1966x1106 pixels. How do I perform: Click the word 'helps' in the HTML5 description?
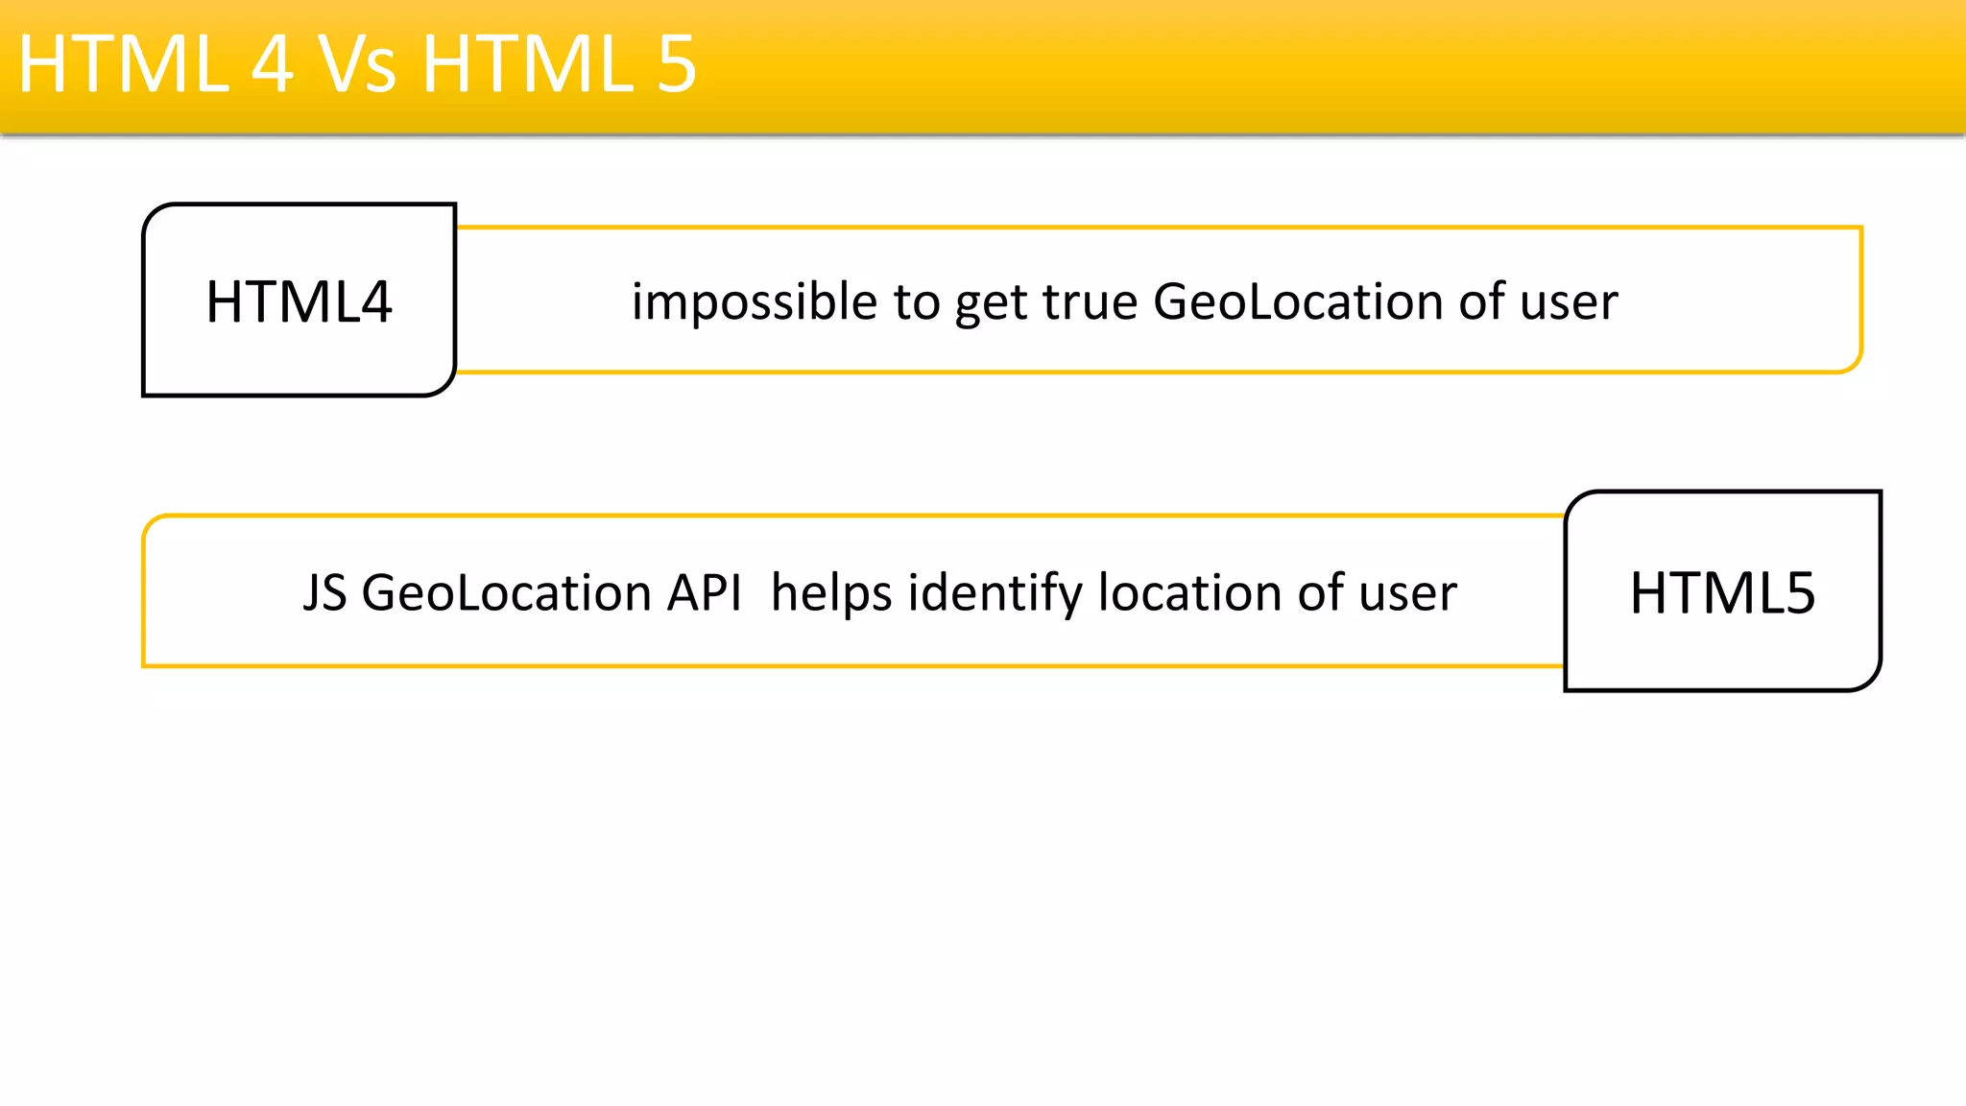tap(831, 592)
